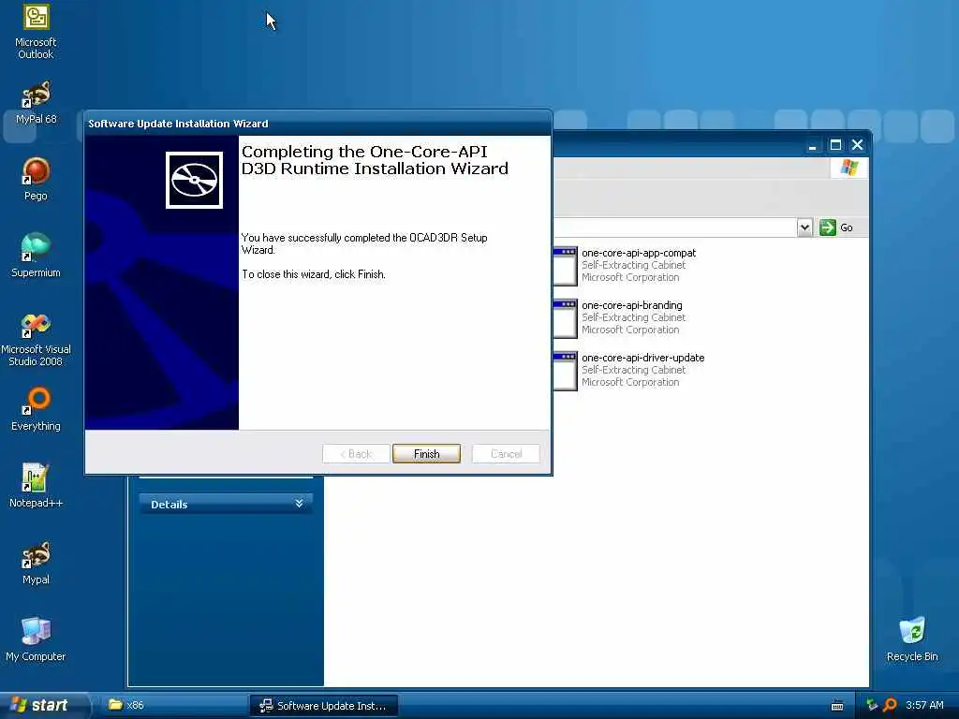The width and height of the screenshot is (959, 719).
Task: Select the Mypal desktop icon
Action: pos(36,563)
